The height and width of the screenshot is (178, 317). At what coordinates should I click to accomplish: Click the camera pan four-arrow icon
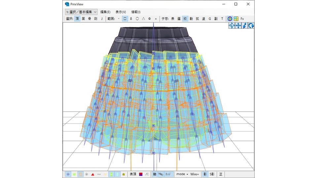click(238, 26)
